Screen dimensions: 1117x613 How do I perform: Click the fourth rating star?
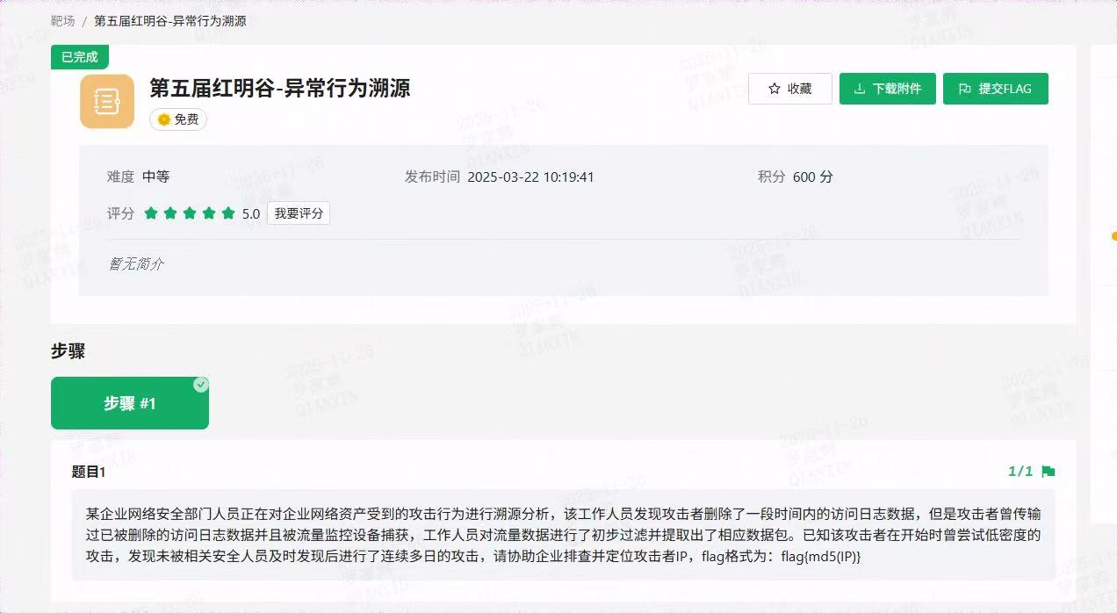(x=209, y=213)
